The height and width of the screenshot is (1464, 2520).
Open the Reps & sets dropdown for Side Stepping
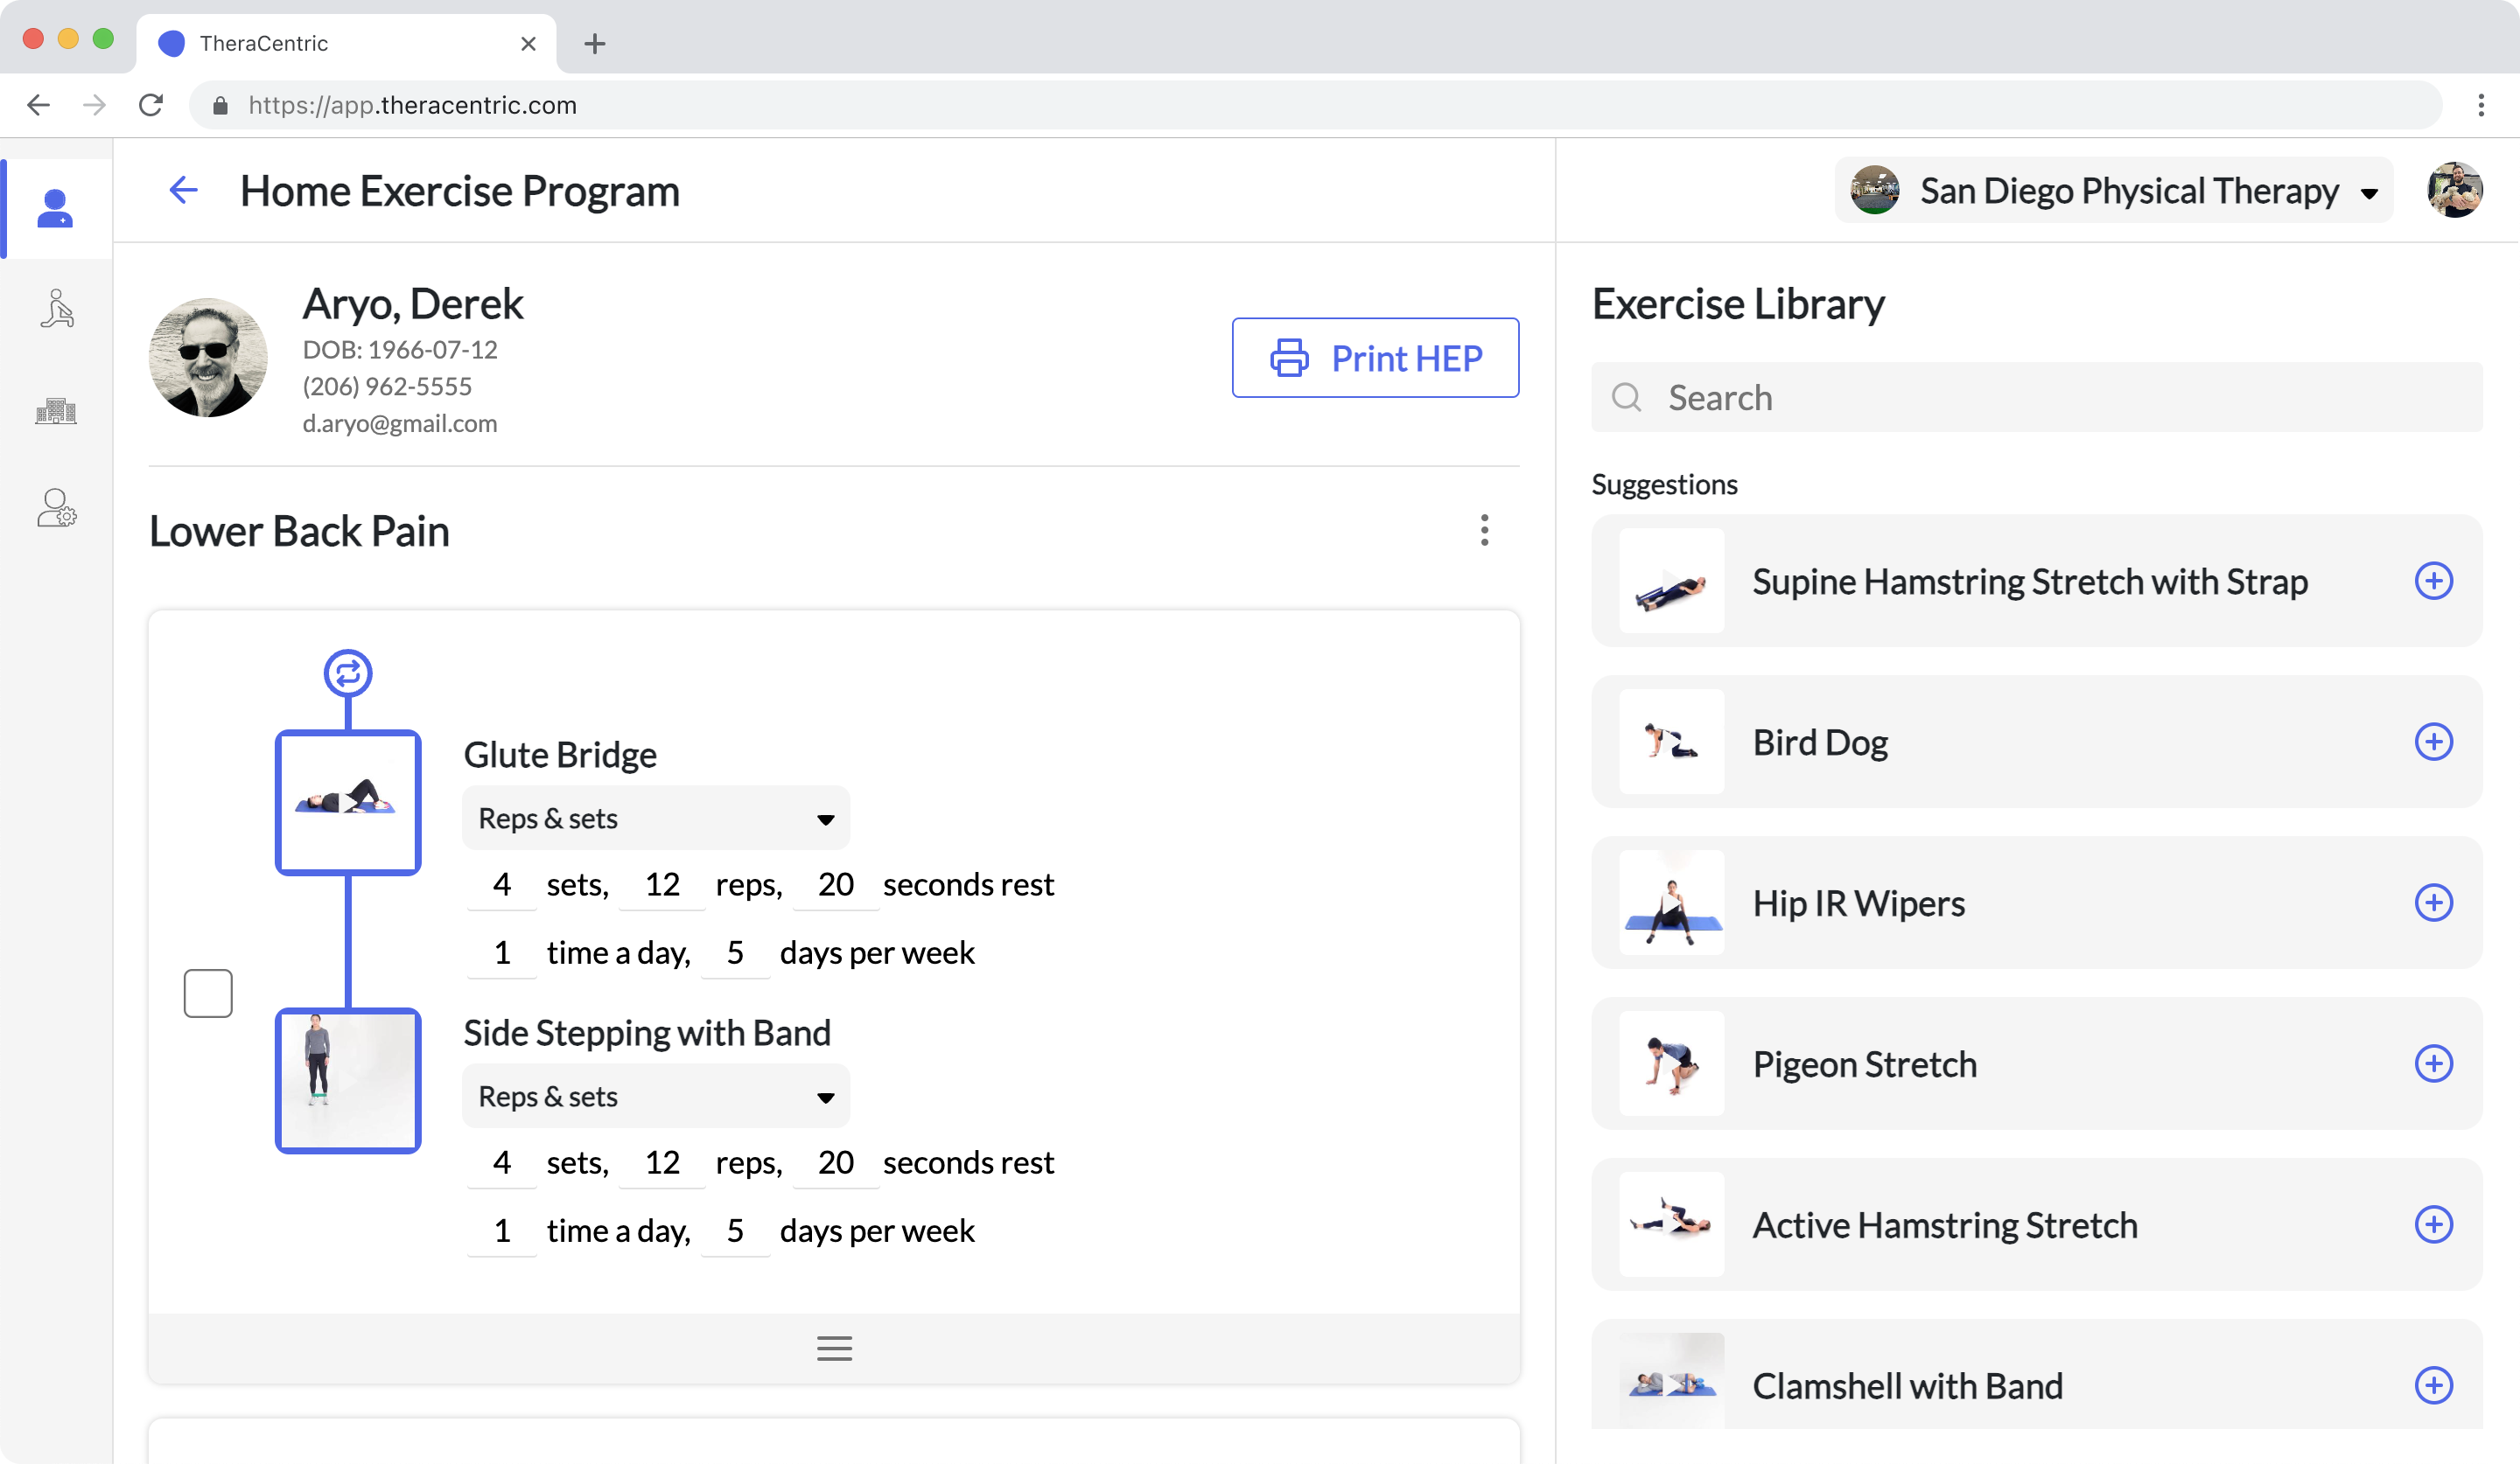click(656, 1097)
